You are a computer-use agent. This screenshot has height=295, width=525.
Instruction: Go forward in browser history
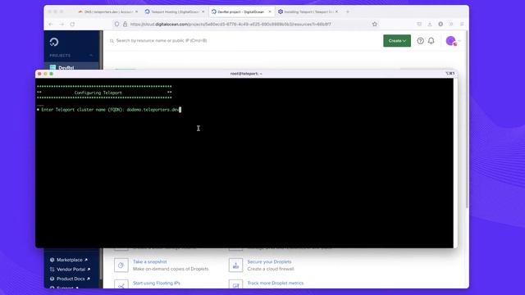coord(62,24)
